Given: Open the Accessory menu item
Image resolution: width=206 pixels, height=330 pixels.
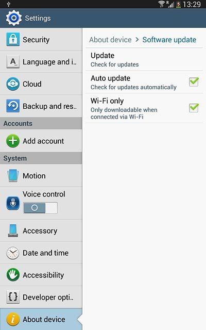Looking at the screenshot, I should [x=41, y=230].
